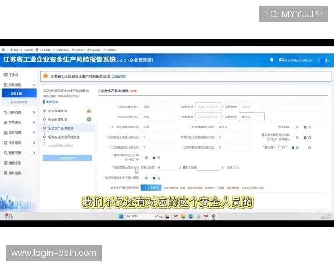Select 否 for 三同时 手续情况
This screenshot has width=334, height=267.
305,137
